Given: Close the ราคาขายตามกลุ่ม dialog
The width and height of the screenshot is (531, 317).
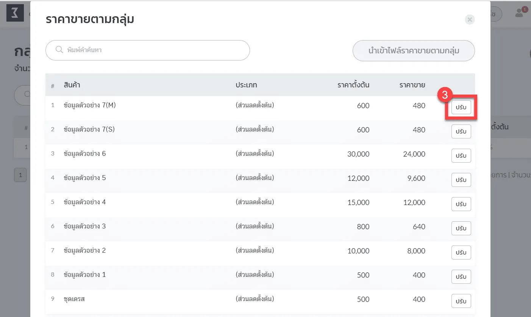Looking at the screenshot, I should (x=470, y=20).
